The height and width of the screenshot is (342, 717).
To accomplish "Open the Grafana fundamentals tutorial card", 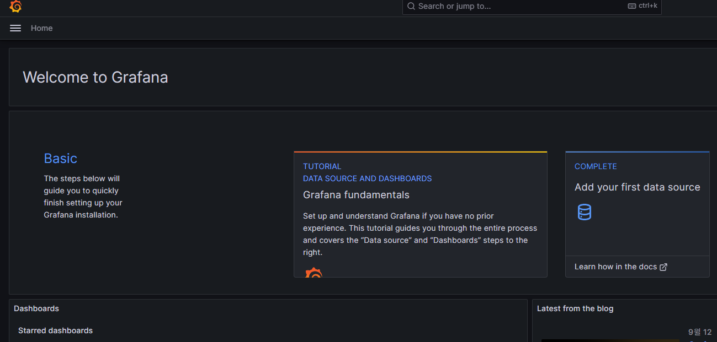I will (421, 214).
